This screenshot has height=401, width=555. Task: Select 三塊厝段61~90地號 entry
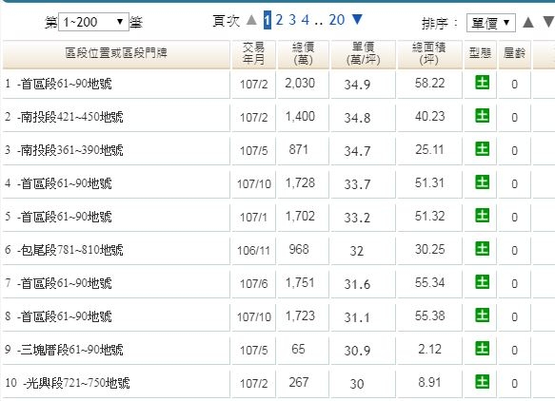coord(71,350)
